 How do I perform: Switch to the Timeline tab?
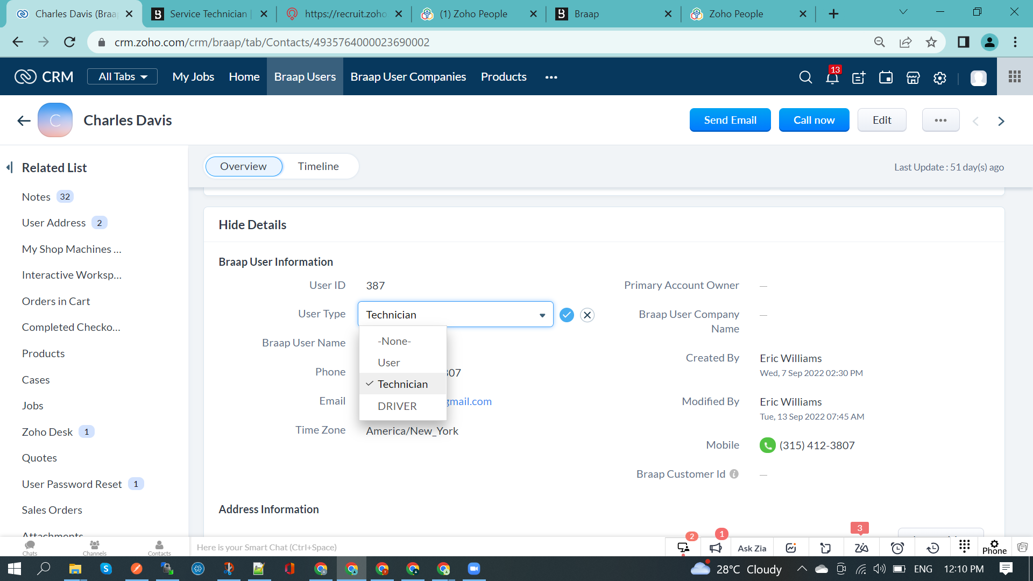click(x=318, y=167)
